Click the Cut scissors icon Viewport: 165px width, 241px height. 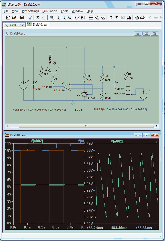click(x=111, y=17)
